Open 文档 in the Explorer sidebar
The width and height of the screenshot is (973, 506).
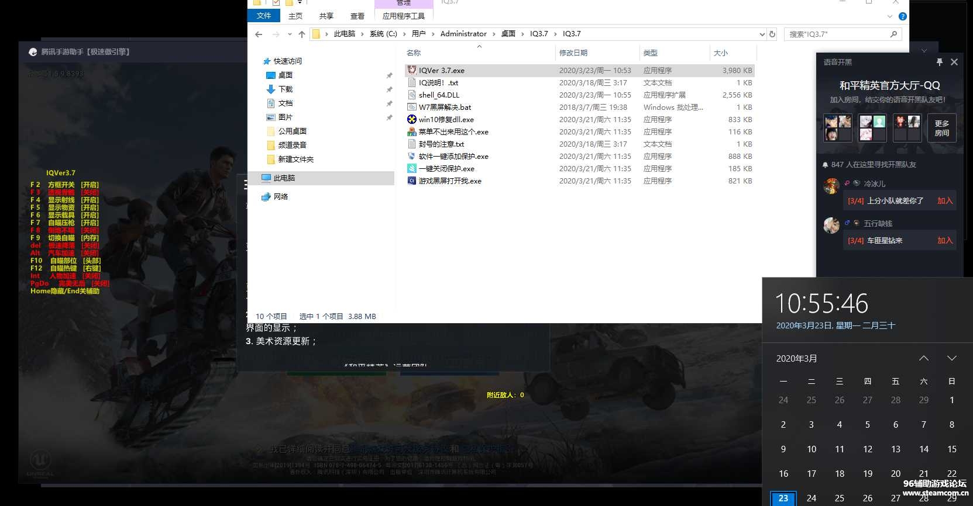[x=285, y=103]
